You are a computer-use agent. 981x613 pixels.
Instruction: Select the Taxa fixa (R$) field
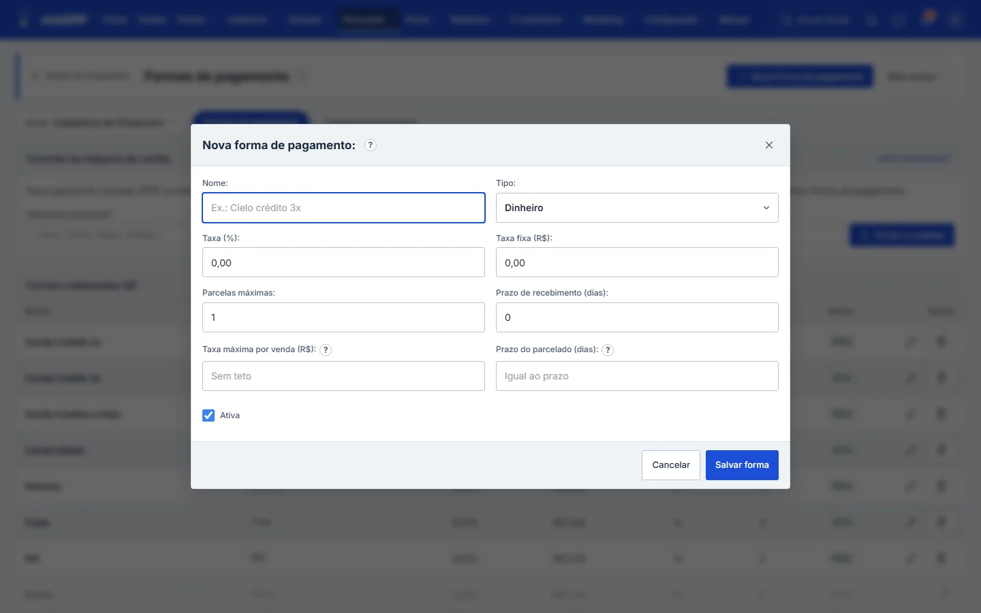[637, 262]
